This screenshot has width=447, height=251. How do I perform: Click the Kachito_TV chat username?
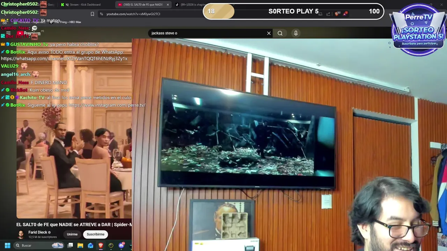32,98
